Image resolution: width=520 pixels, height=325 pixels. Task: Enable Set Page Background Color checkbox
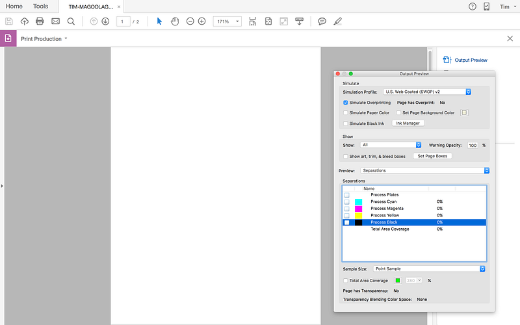[x=398, y=112]
